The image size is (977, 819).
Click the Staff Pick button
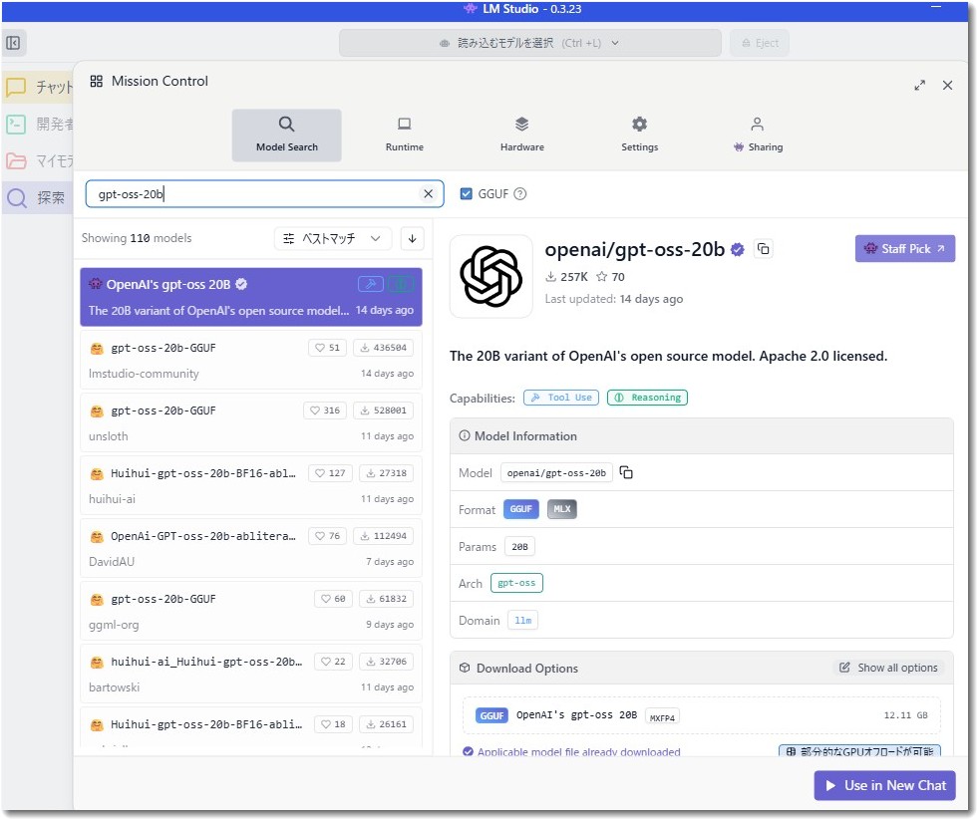coord(905,248)
